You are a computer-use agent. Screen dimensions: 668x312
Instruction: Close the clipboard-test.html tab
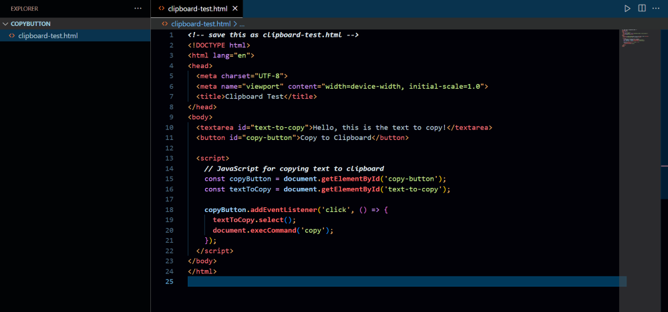click(x=234, y=9)
